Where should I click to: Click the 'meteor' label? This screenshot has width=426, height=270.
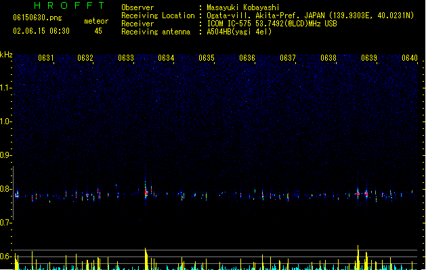[x=96, y=21]
